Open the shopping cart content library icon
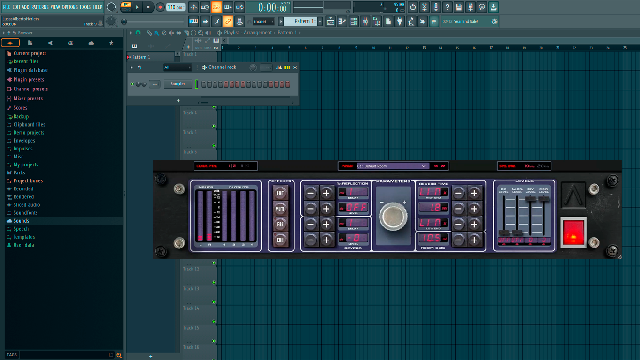This screenshot has width=640, height=360. tap(434, 21)
